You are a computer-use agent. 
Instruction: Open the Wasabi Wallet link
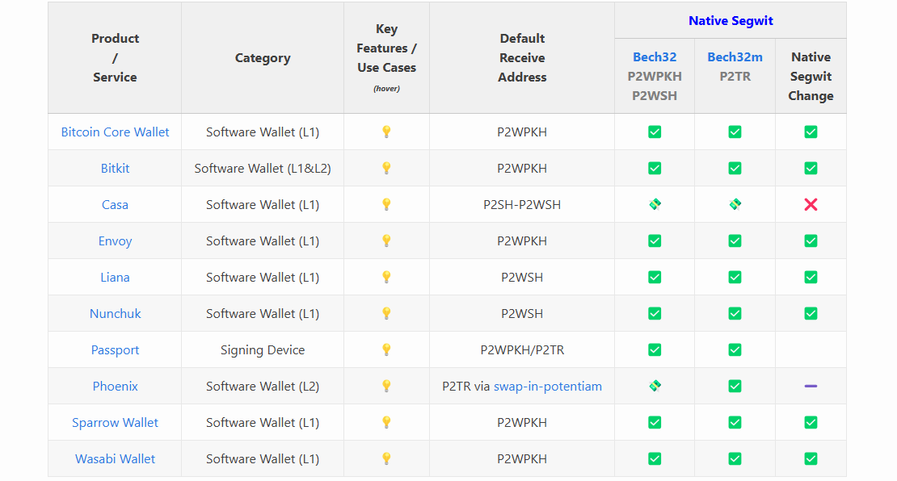pyautogui.click(x=115, y=458)
